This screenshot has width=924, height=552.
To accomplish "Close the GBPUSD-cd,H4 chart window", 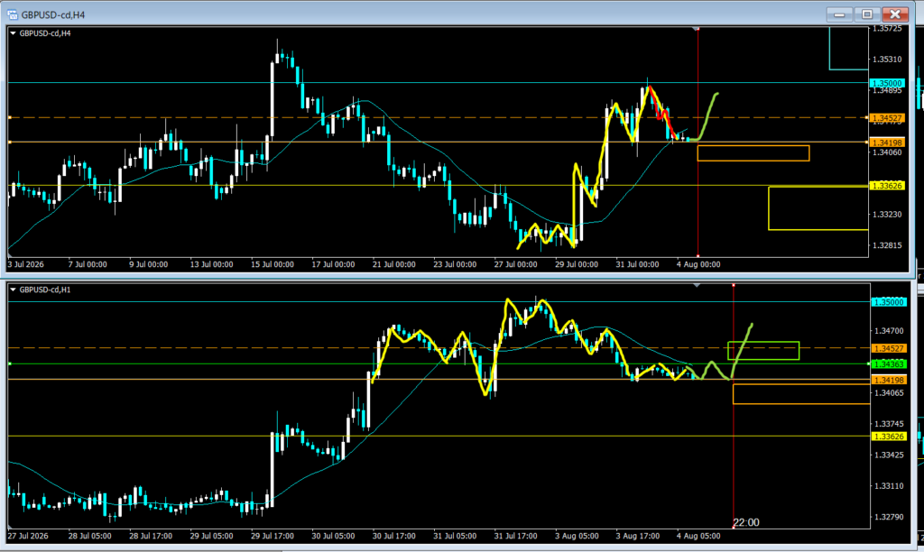I will (x=895, y=14).
